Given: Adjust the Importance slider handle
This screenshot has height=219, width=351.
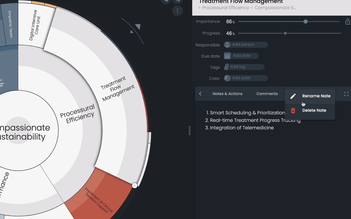Looking at the screenshot, I should pyautogui.click(x=306, y=22).
